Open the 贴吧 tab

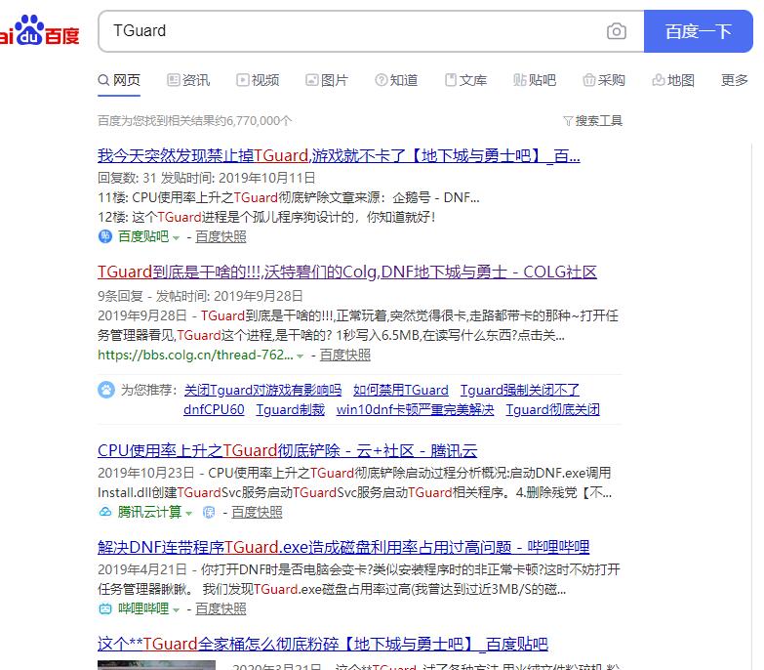click(x=535, y=80)
